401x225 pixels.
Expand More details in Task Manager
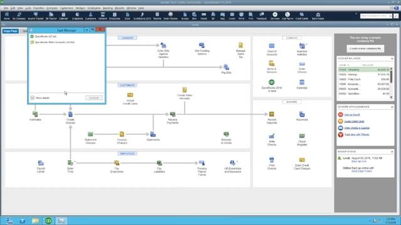[x=40, y=98]
